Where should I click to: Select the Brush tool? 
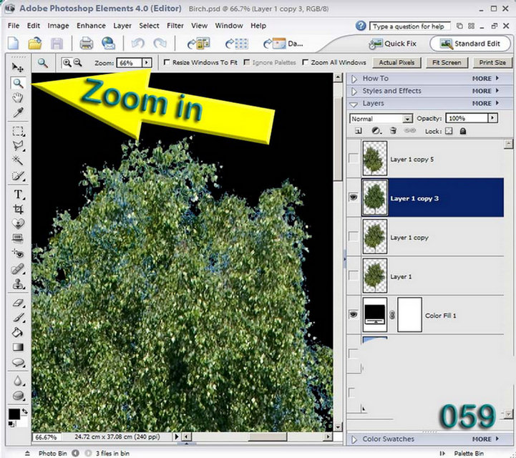(18, 318)
